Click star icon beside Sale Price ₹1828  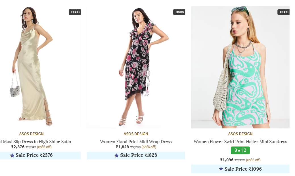click(x=116, y=155)
